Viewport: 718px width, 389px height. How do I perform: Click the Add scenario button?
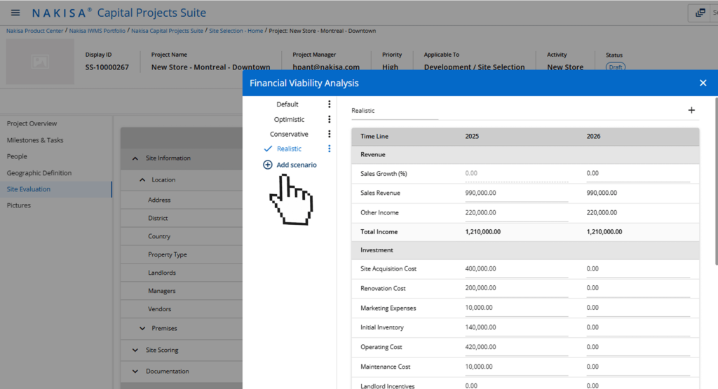pyautogui.click(x=290, y=165)
